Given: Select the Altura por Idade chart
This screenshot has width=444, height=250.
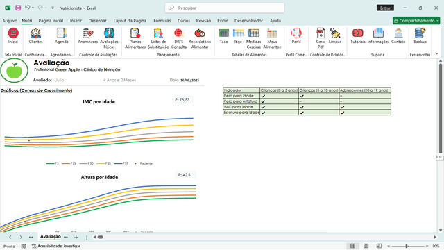Looking at the screenshot, I should point(99,202).
